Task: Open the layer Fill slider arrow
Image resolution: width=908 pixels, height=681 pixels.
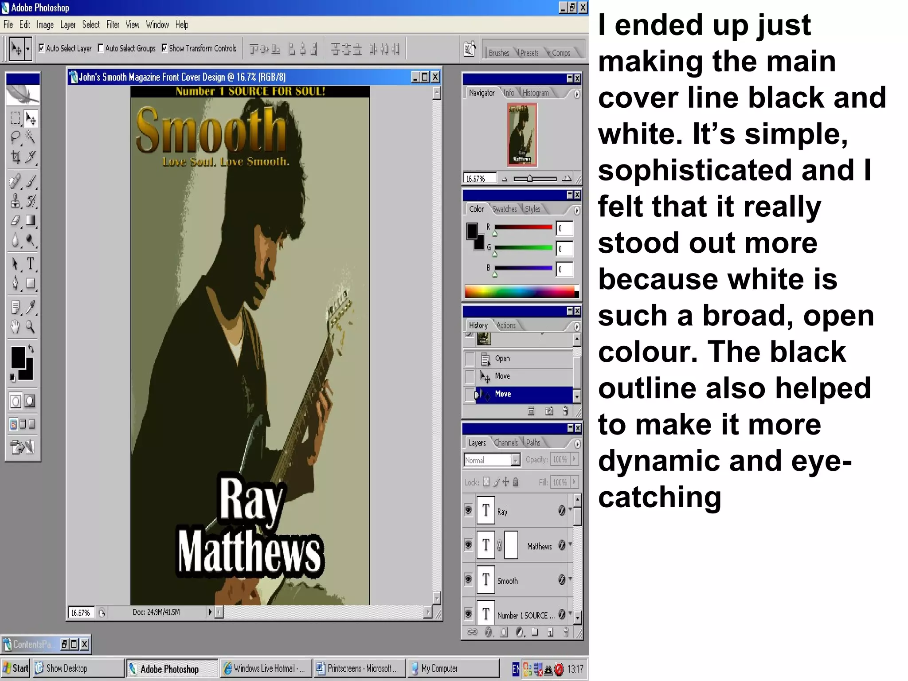Action: click(x=574, y=481)
